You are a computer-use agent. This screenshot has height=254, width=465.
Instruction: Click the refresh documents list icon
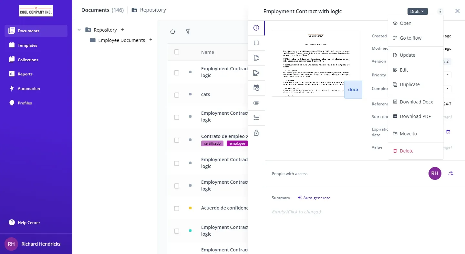click(173, 32)
